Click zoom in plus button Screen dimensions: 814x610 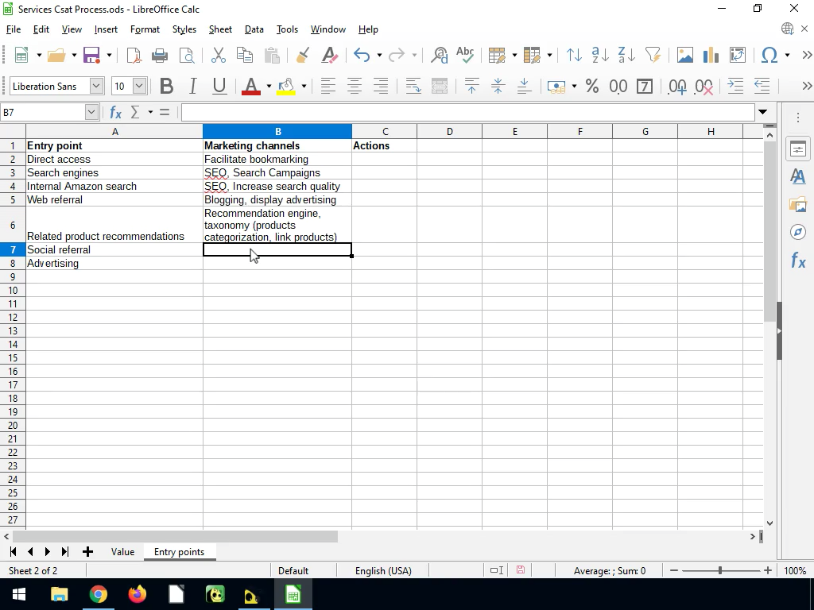click(x=768, y=570)
